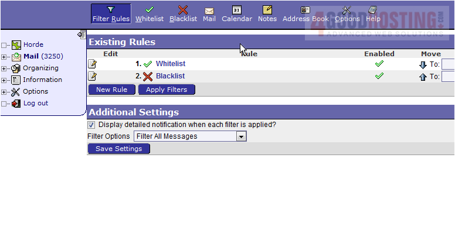Disable the Blacklist rule's enabled checkmark
The width and height of the screenshot is (455, 247).
tap(379, 76)
